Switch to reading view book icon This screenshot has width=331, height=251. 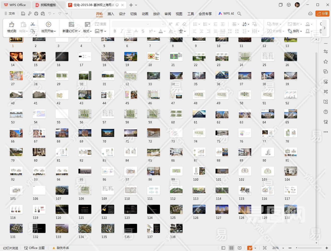tap(239, 248)
